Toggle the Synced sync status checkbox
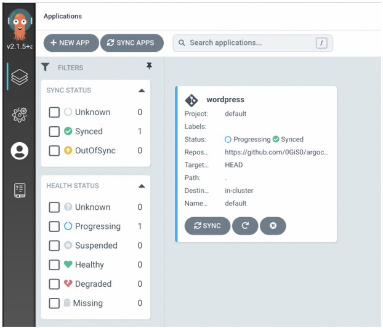Image resolution: width=383 pixels, height=328 pixels. pos(54,132)
